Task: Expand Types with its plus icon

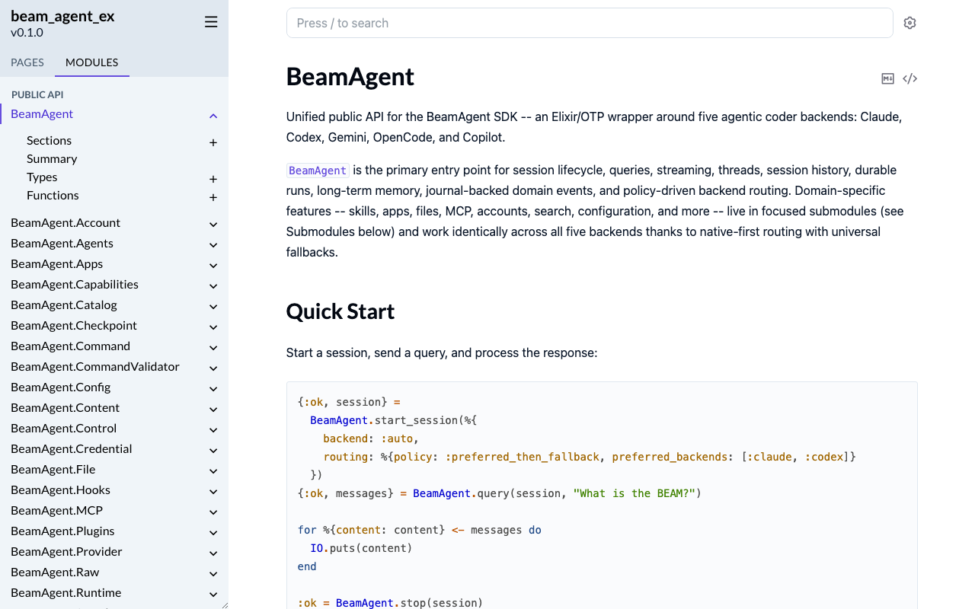Action: (x=213, y=178)
